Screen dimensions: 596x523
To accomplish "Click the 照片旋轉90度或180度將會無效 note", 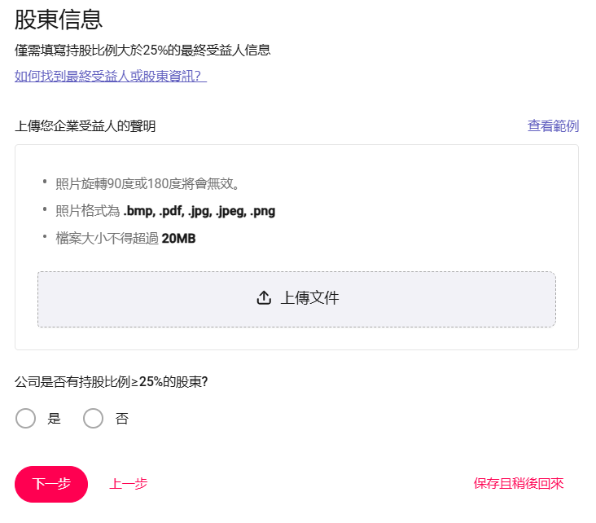I will point(147,184).
